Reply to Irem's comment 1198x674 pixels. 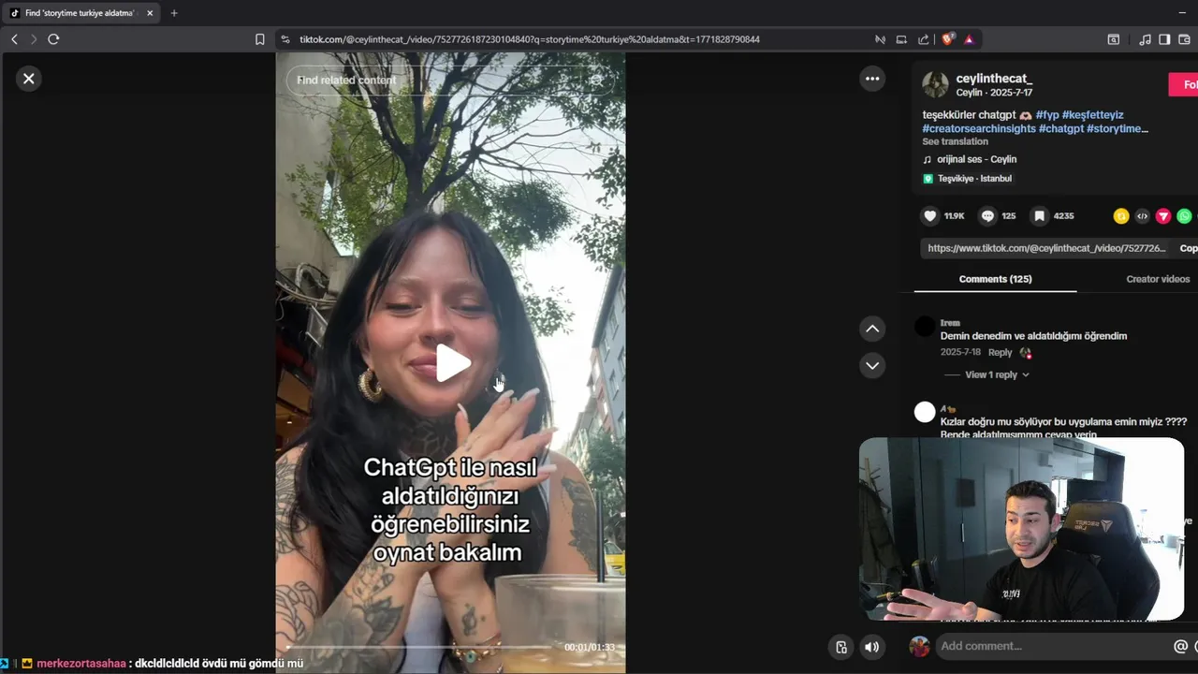click(x=1000, y=353)
